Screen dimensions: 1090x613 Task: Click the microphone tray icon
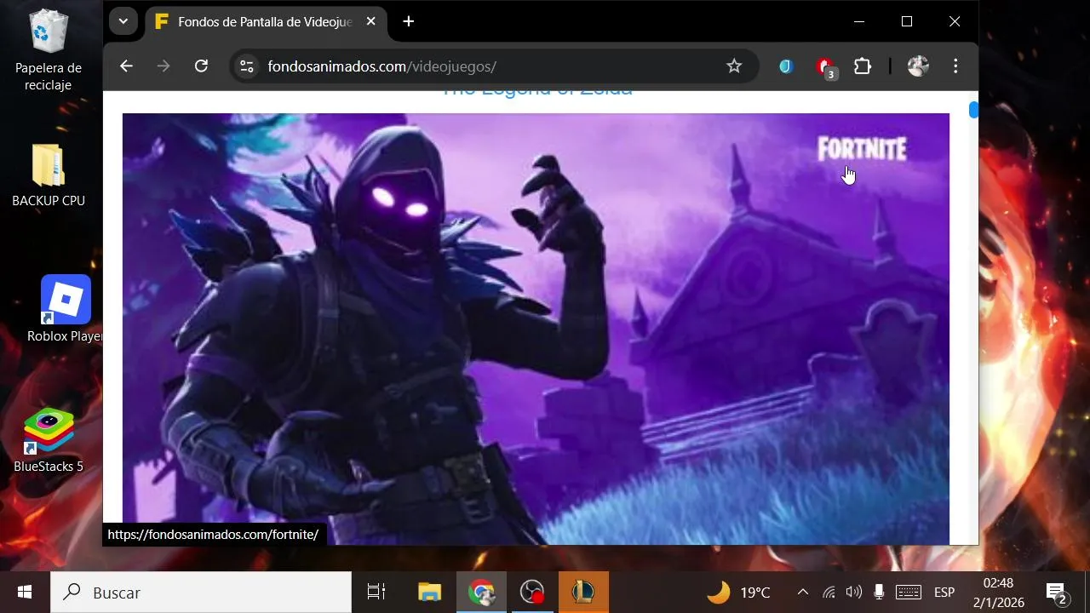(x=879, y=592)
